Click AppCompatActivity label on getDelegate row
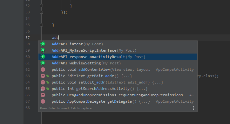Screen dimensions: 230x124 pyautogui.click(x=175, y=101)
